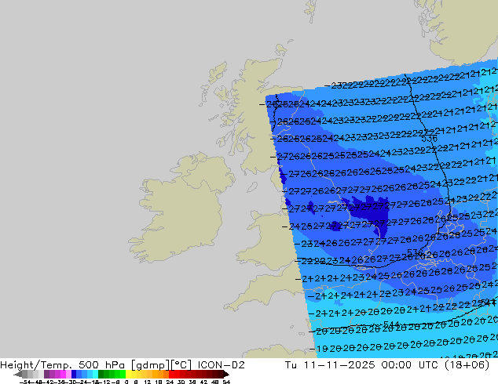Select the 'Height/Temp.' title text
This screenshot has height=384, width=498.
(36, 365)
